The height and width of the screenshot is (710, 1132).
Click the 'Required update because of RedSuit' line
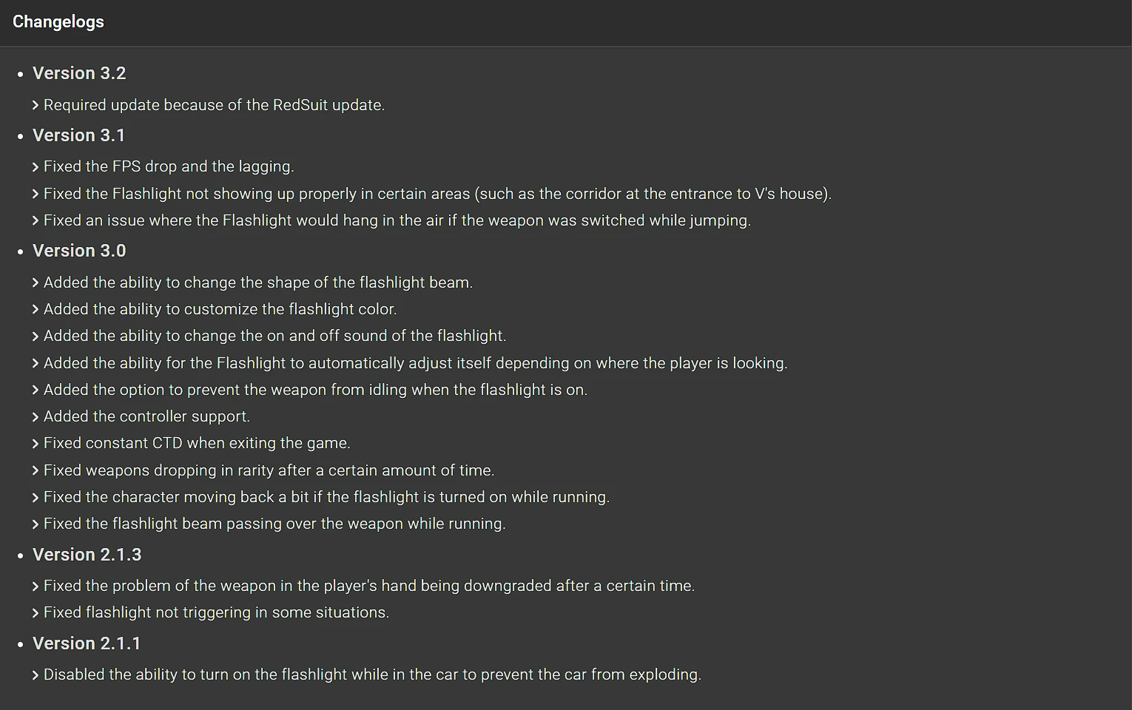(x=214, y=105)
